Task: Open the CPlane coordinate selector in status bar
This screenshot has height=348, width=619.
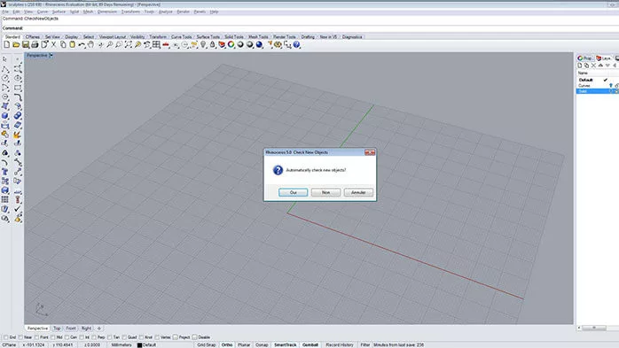Action: pos(10,344)
